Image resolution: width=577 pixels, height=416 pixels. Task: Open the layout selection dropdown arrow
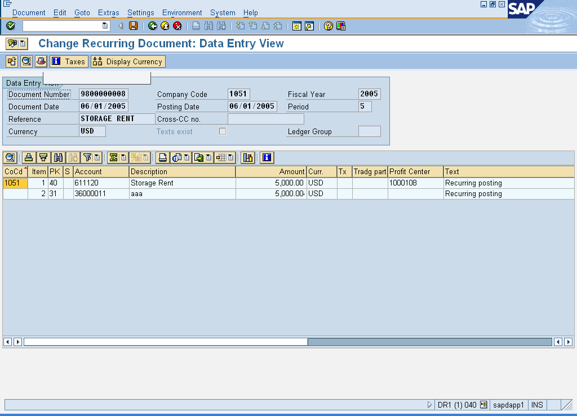(x=230, y=158)
